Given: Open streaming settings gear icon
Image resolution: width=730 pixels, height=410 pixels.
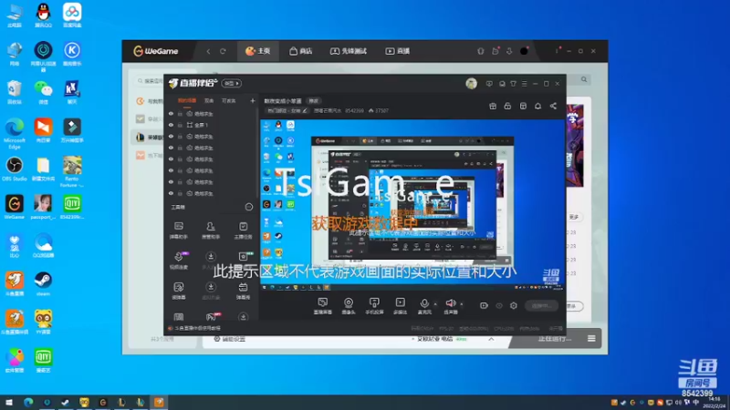Looking at the screenshot, I should pos(514,305).
